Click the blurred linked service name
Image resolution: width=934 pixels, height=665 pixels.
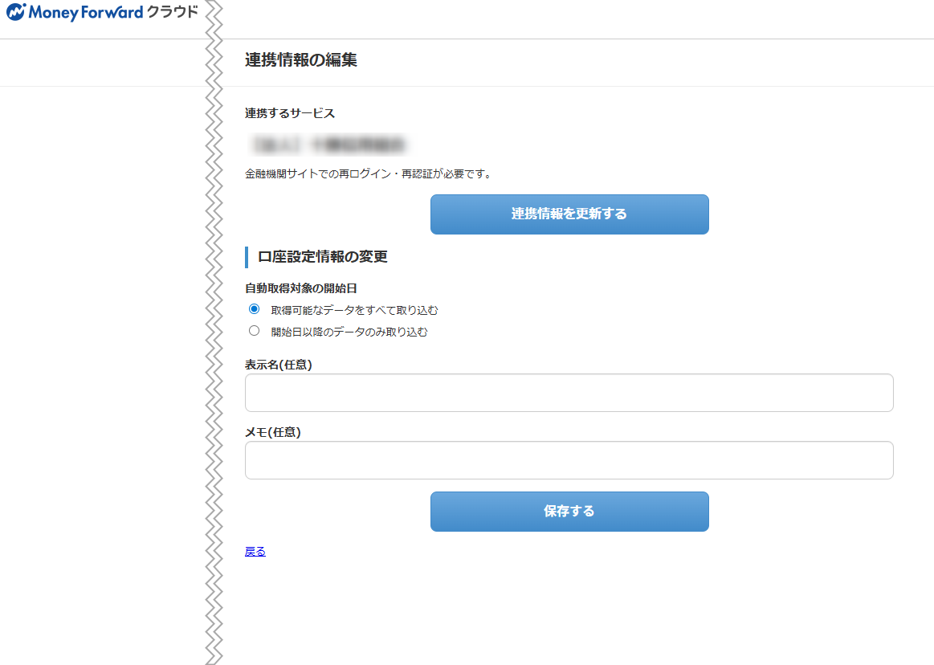point(328,145)
